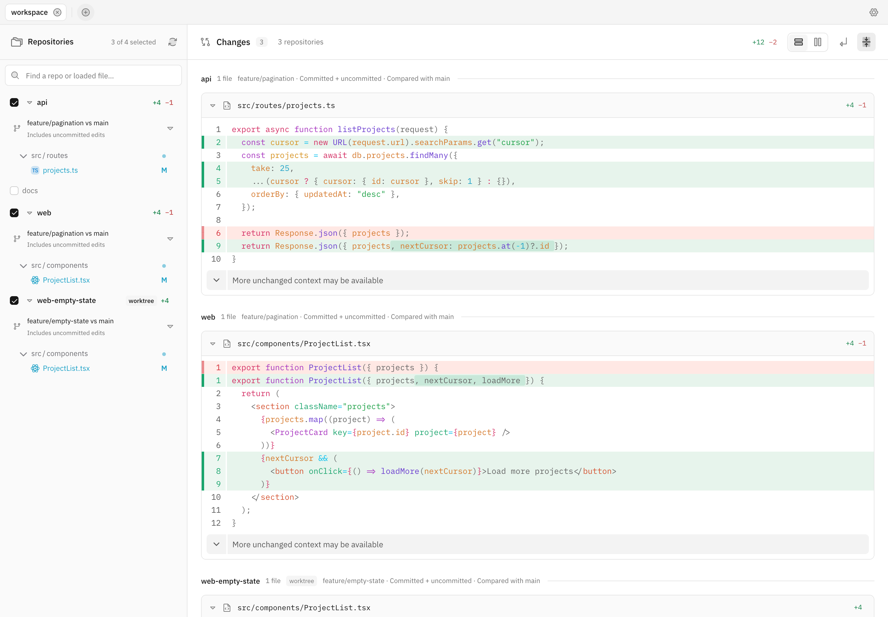Click file icon of web-empty-state ProjectList.tsx header
The image size is (888, 617).
(227, 608)
